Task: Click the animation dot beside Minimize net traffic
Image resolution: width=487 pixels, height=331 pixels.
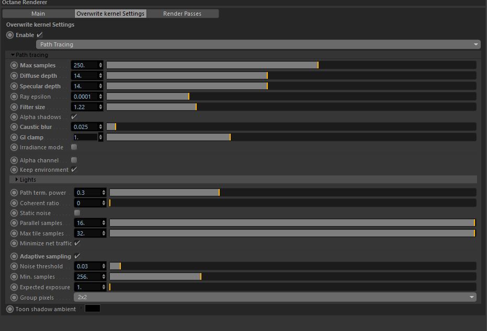Action: [14, 243]
